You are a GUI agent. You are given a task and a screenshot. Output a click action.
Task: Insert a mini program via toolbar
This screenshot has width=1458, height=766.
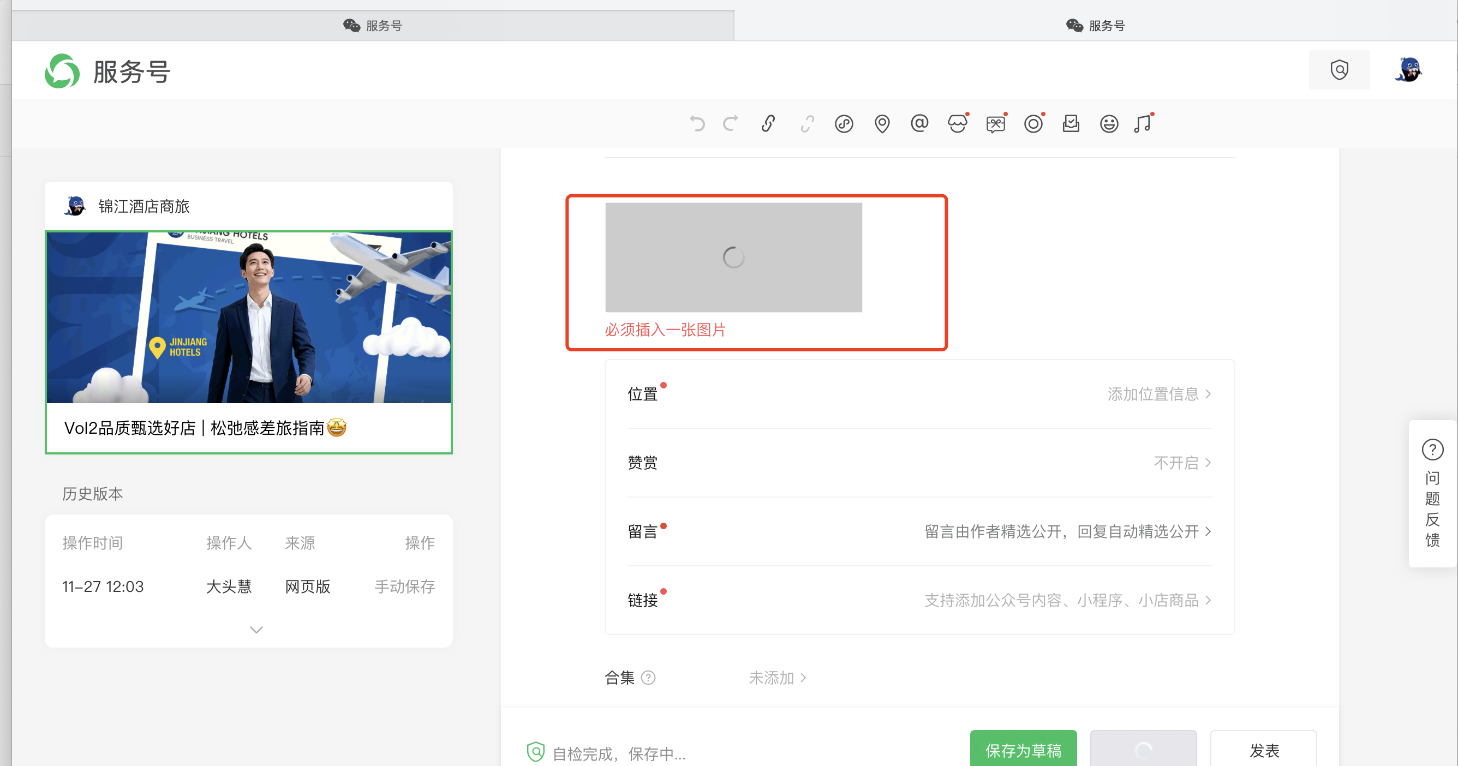tap(844, 123)
